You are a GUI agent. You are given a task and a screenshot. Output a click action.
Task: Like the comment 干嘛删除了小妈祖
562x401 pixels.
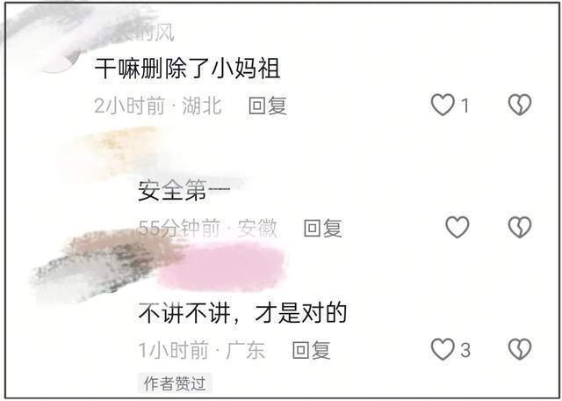[x=443, y=105]
